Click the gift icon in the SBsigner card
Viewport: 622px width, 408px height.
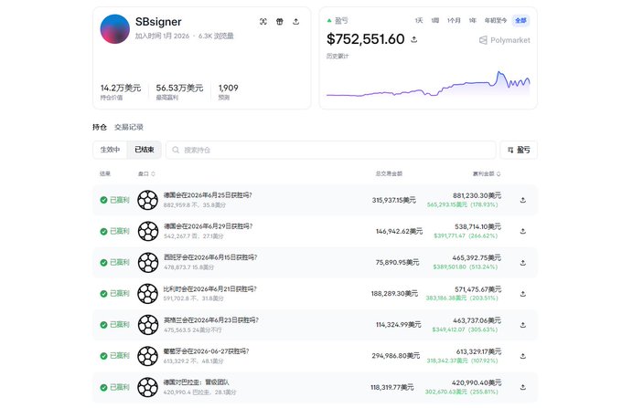click(x=280, y=21)
